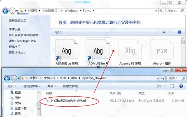
Task: Sort by 类型 column header
Action: point(141,93)
